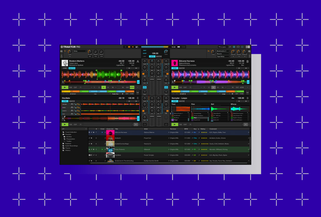
Task: Toggle QUANT in the master clock panel
Action: pos(145,53)
